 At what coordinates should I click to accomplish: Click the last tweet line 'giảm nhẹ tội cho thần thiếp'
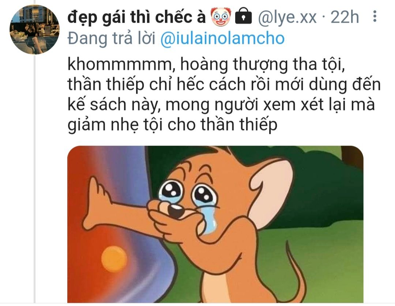172,125
